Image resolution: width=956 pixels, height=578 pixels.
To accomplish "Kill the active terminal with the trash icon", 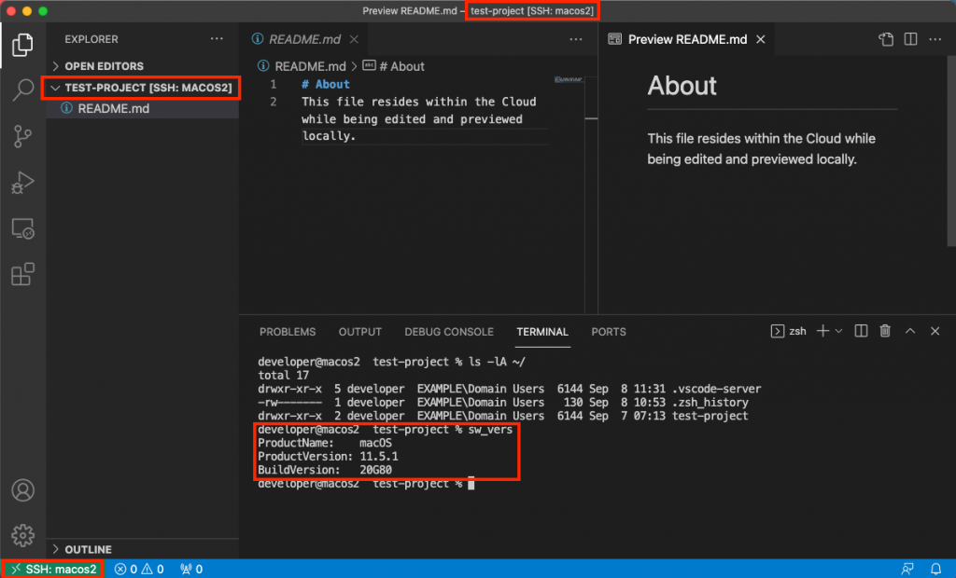I will click(x=884, y=331).
